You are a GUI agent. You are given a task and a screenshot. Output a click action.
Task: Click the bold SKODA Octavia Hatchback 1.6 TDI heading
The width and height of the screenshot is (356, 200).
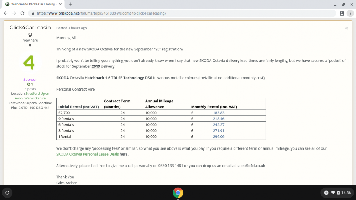104,78
